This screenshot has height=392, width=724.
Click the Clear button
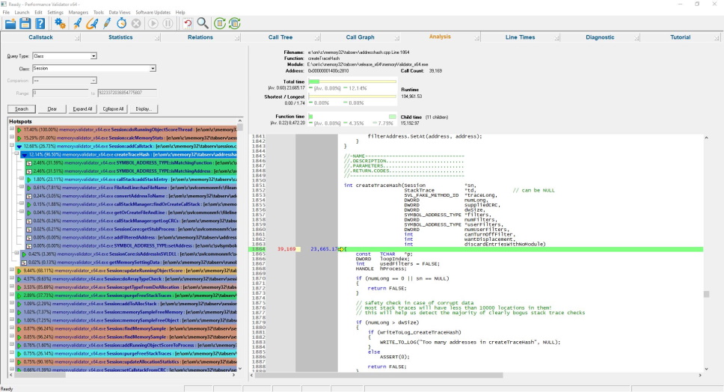tap(52, 109)
